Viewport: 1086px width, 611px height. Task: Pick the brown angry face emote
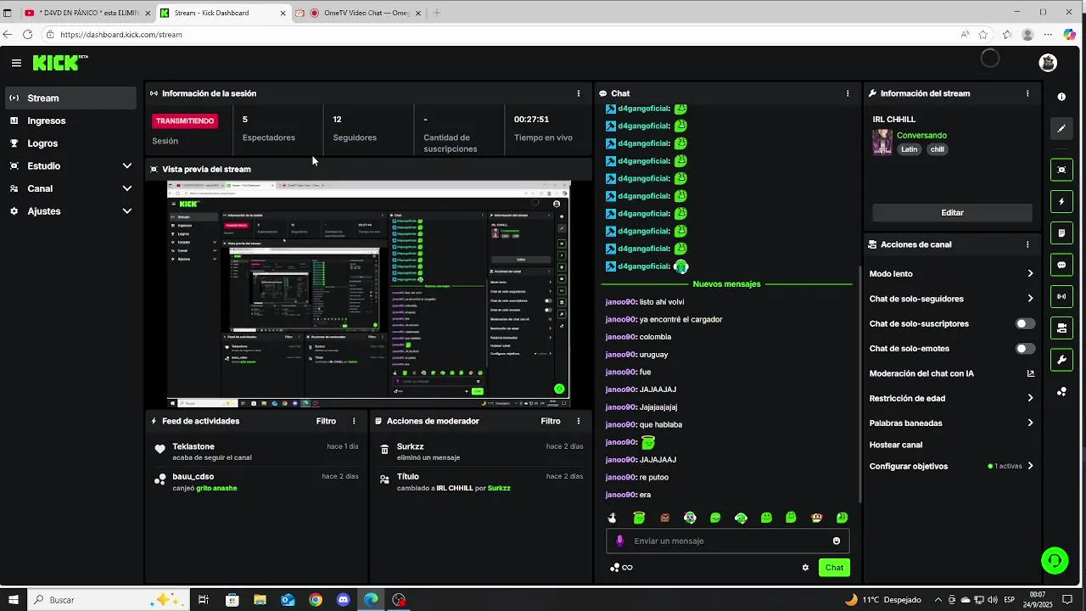pos(665,518)
